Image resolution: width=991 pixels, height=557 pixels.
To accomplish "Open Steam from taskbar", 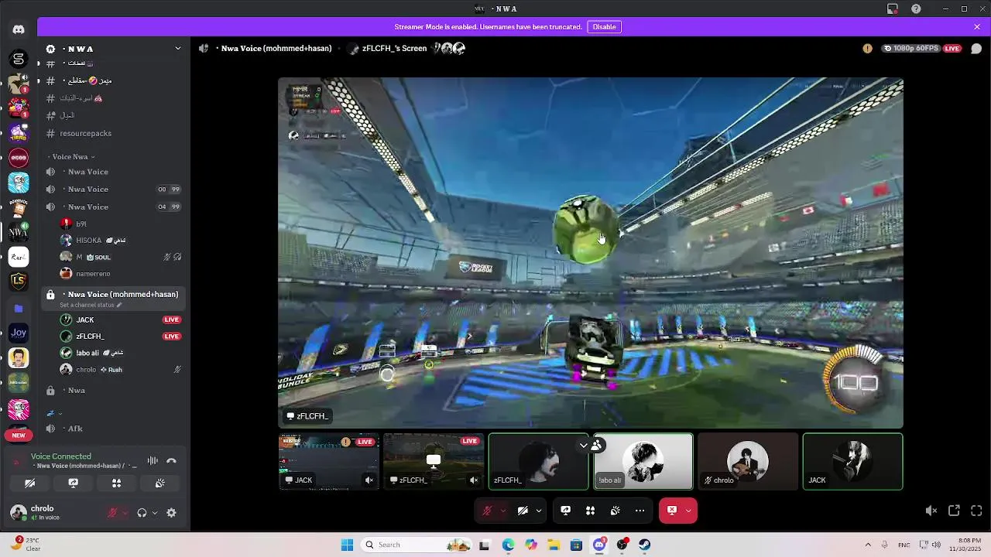I will (645, 545).
